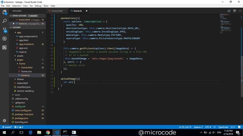Open the Manage gear menu
This screenshot has height=136, width=243.
coord(5,121)
